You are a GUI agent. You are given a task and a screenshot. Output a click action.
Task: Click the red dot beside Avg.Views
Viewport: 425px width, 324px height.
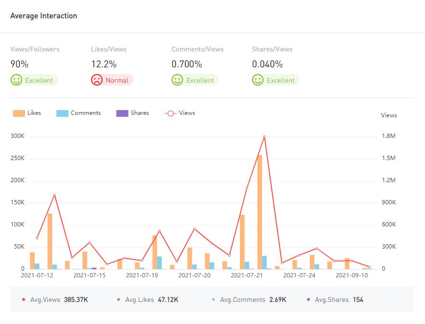click(x=24, y=300)
